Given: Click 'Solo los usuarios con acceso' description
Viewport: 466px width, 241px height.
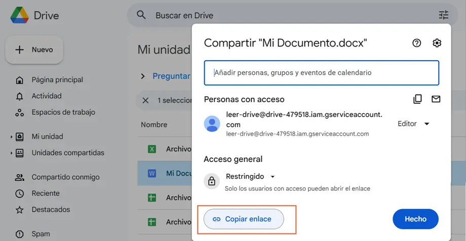Looking at the screenshot, I should 297,189.
